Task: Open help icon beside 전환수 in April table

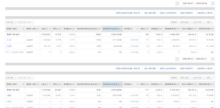Action: tap(146, 29)
